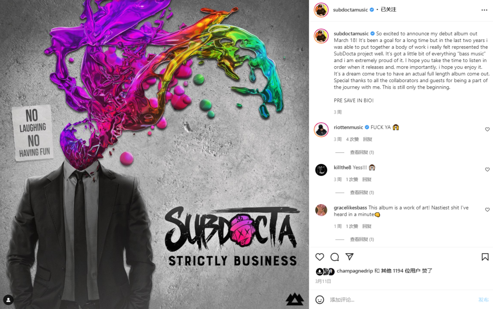Screen dimensions: 493x309
Task: Open gracelikesbass's profile picture
Action: [321, 210]
